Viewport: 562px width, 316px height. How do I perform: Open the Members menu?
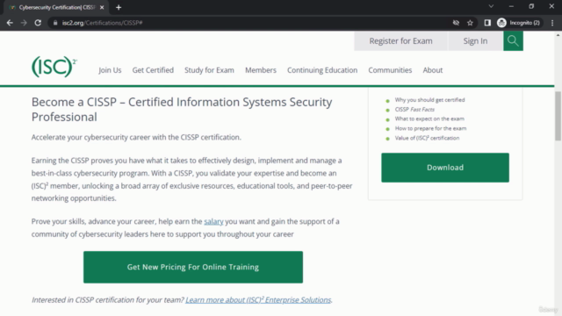261,70
